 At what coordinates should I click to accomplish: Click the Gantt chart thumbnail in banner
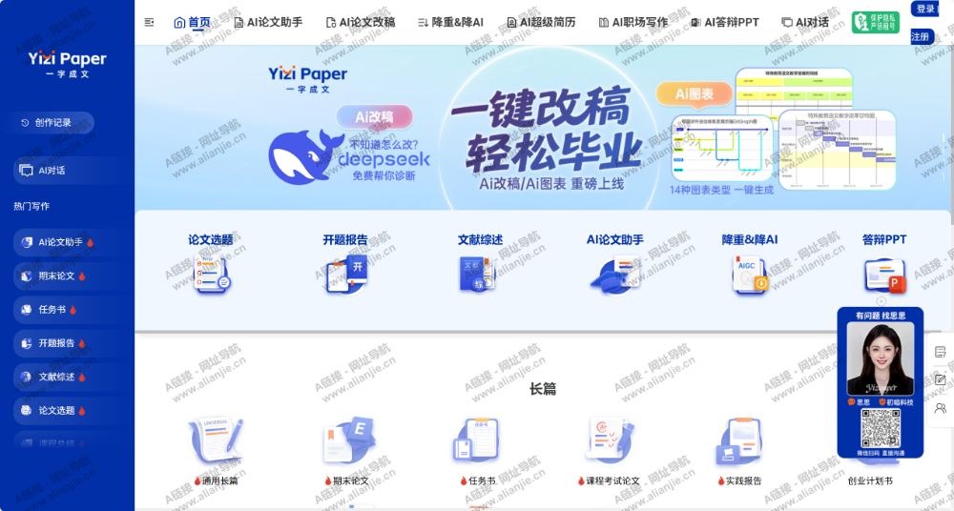tap(838, 150)
